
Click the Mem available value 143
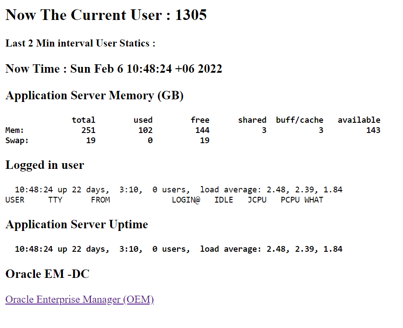(373, 130)
